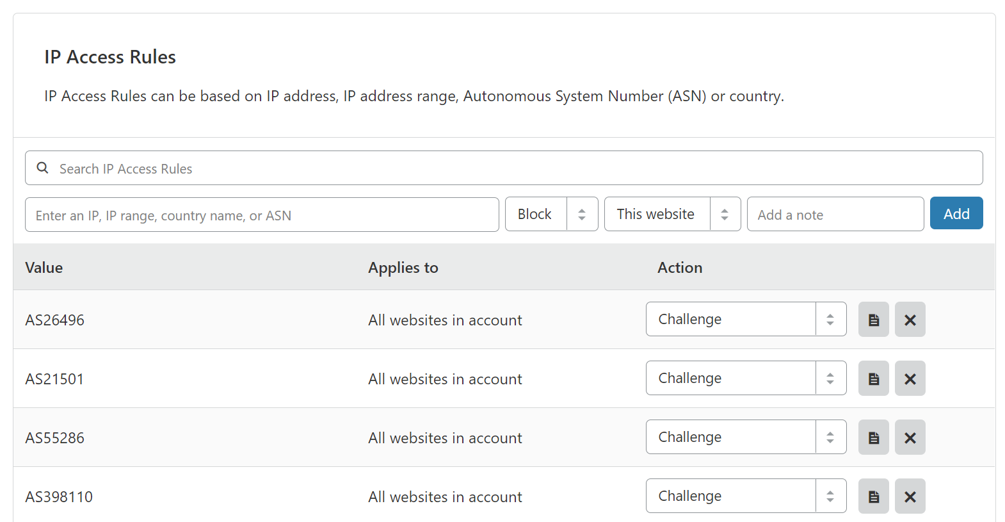The height and width of the screenshot is (522, 1005).
Task: Delete the AS26496 rule
Action: [910, 319]
